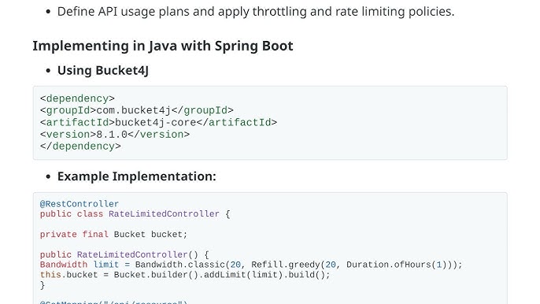Viewport: 540px width, 304px height.
Task: Click the 'Implementing in Java with Spring Boot' heading
Action: click(x=162, y=46)
